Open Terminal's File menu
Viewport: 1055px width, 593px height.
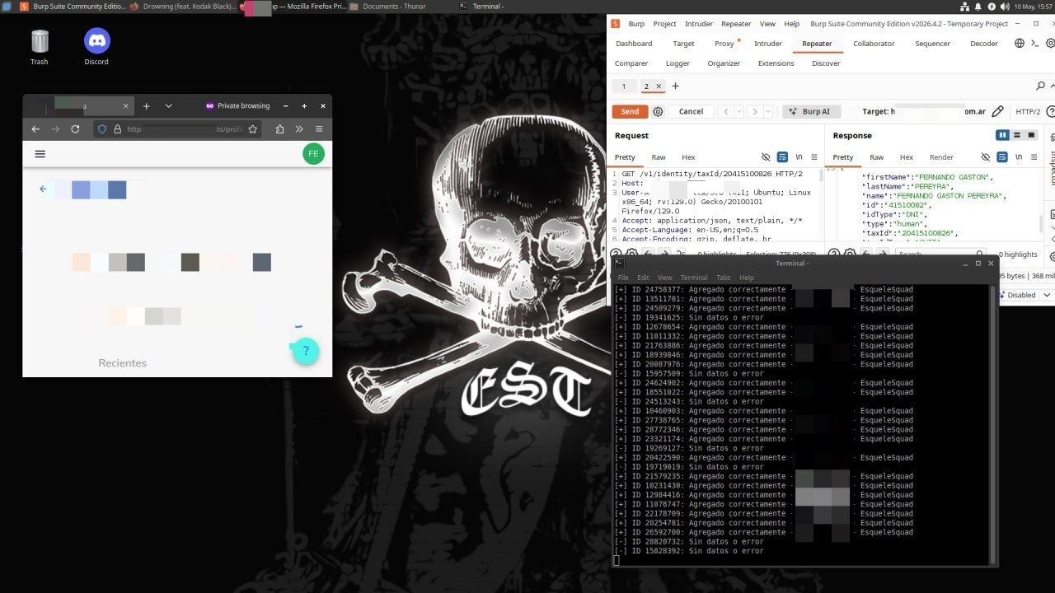[x=623, y=278]
